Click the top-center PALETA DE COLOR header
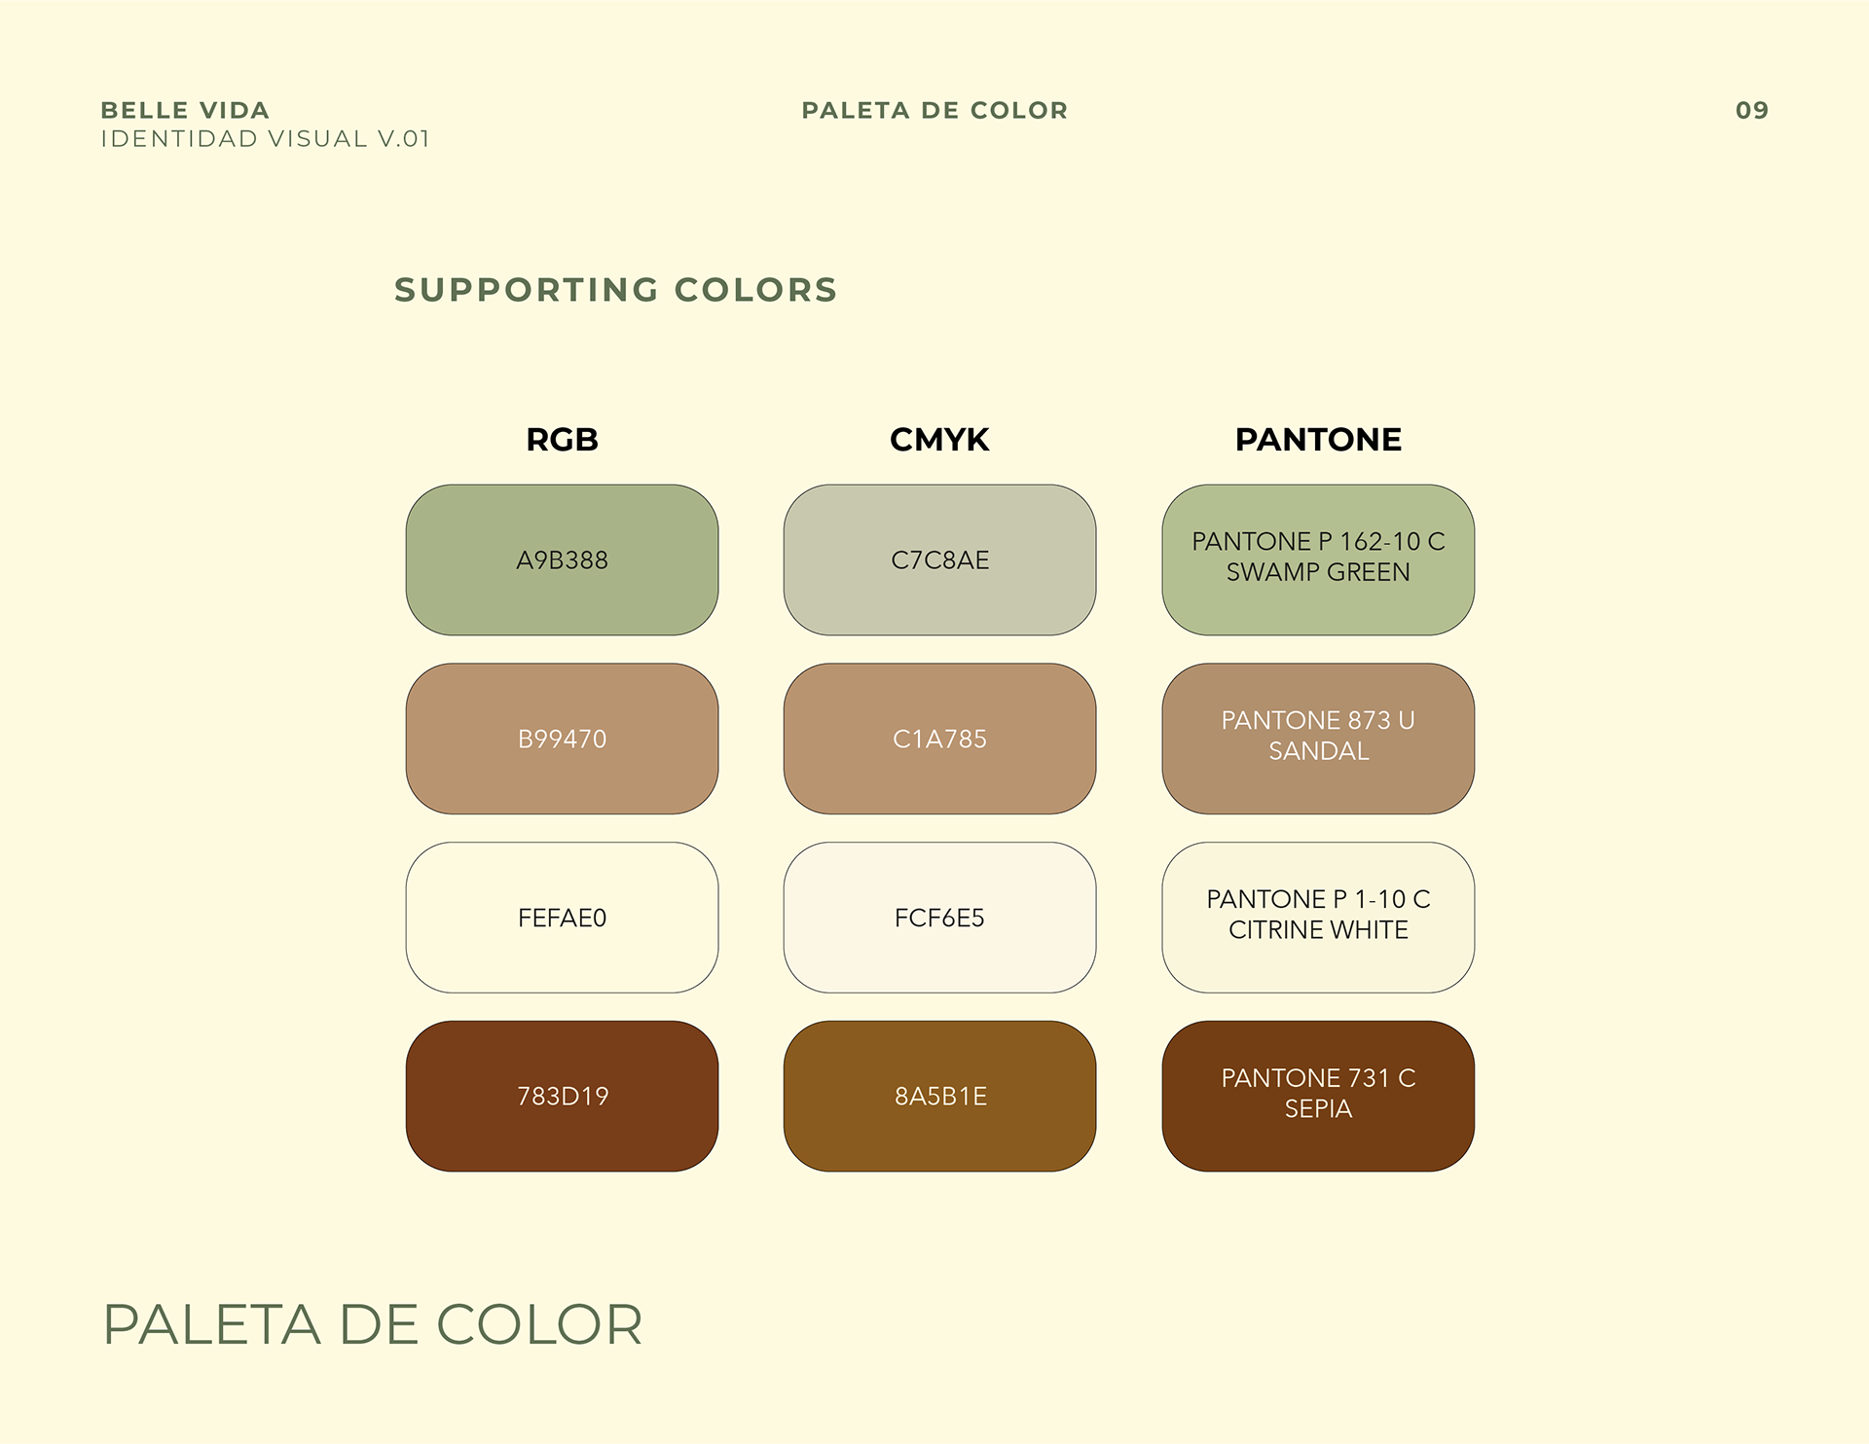Screen dimensions: 1869x1444 (x=934, y=110)
